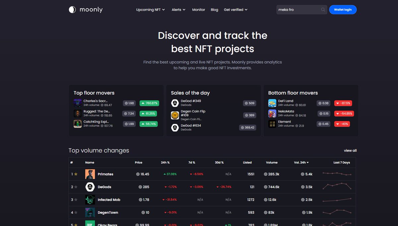Click the DeFi Land collection icon
Screen dimensions: 398x226
click(x=272, y=103)
